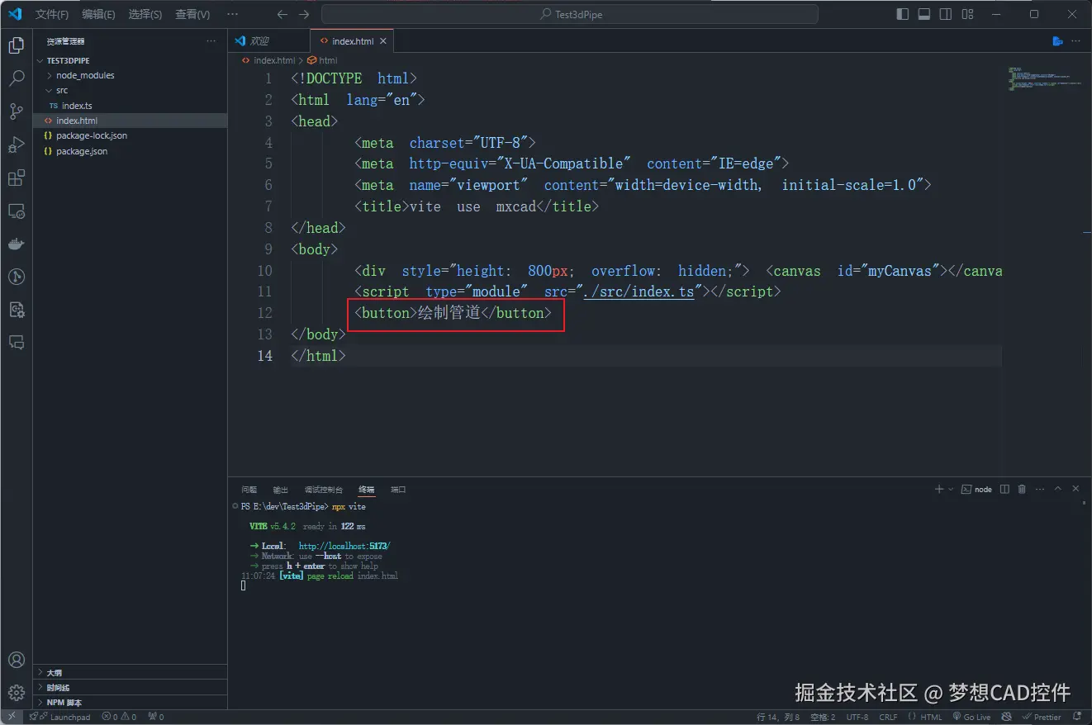Expand the NPM Scripts section
Viewport: 1092px width, 725px height.
click(x=130, y=702)
